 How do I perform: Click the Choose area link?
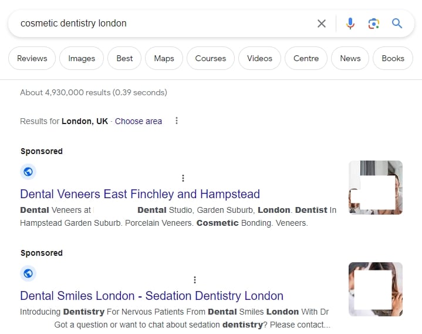coord(139,121)
